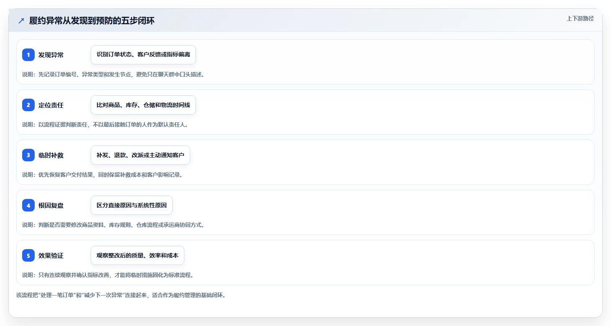Click the 效果验证 step name
The image size is (611, 326).
51,255
